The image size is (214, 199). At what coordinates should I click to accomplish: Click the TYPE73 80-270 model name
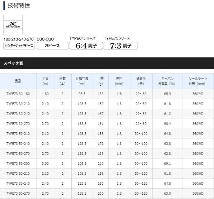pyautogui.click(x=18, y=193)
